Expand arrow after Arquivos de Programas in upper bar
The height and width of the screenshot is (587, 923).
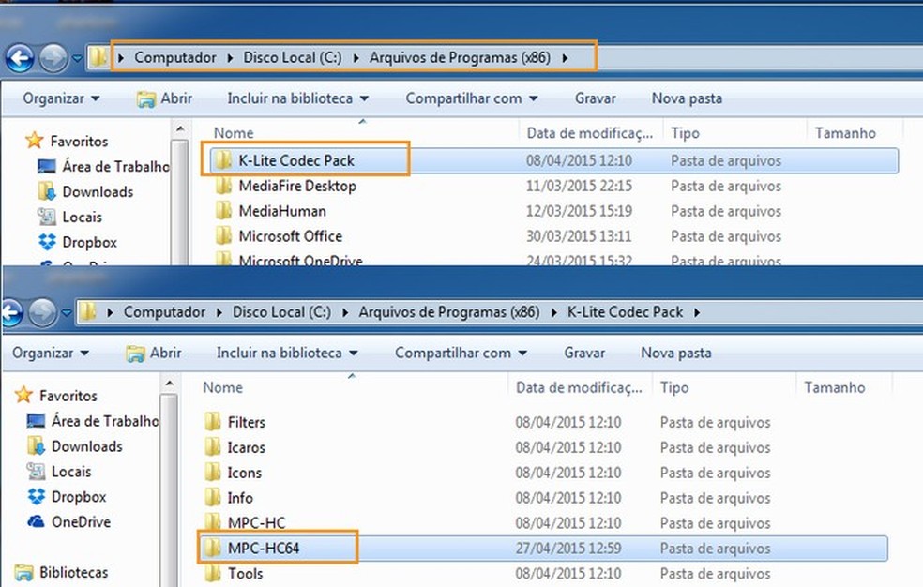click(565, 57)
